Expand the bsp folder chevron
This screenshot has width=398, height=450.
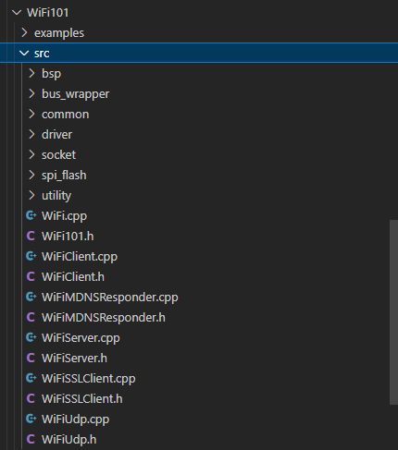[31, 73]
